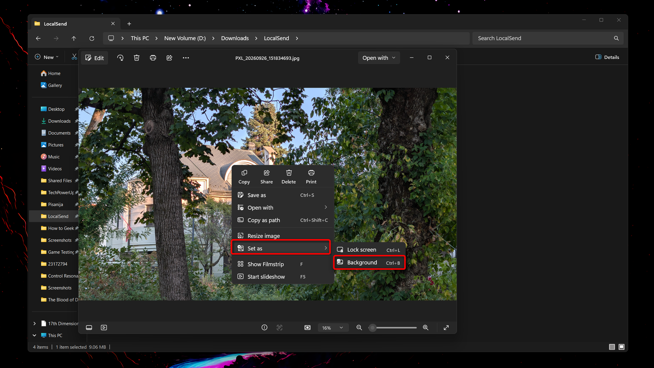Toggle the filmstrip icon at bottom left
This screenshot has width=654, height=368.
coord(89,328)
